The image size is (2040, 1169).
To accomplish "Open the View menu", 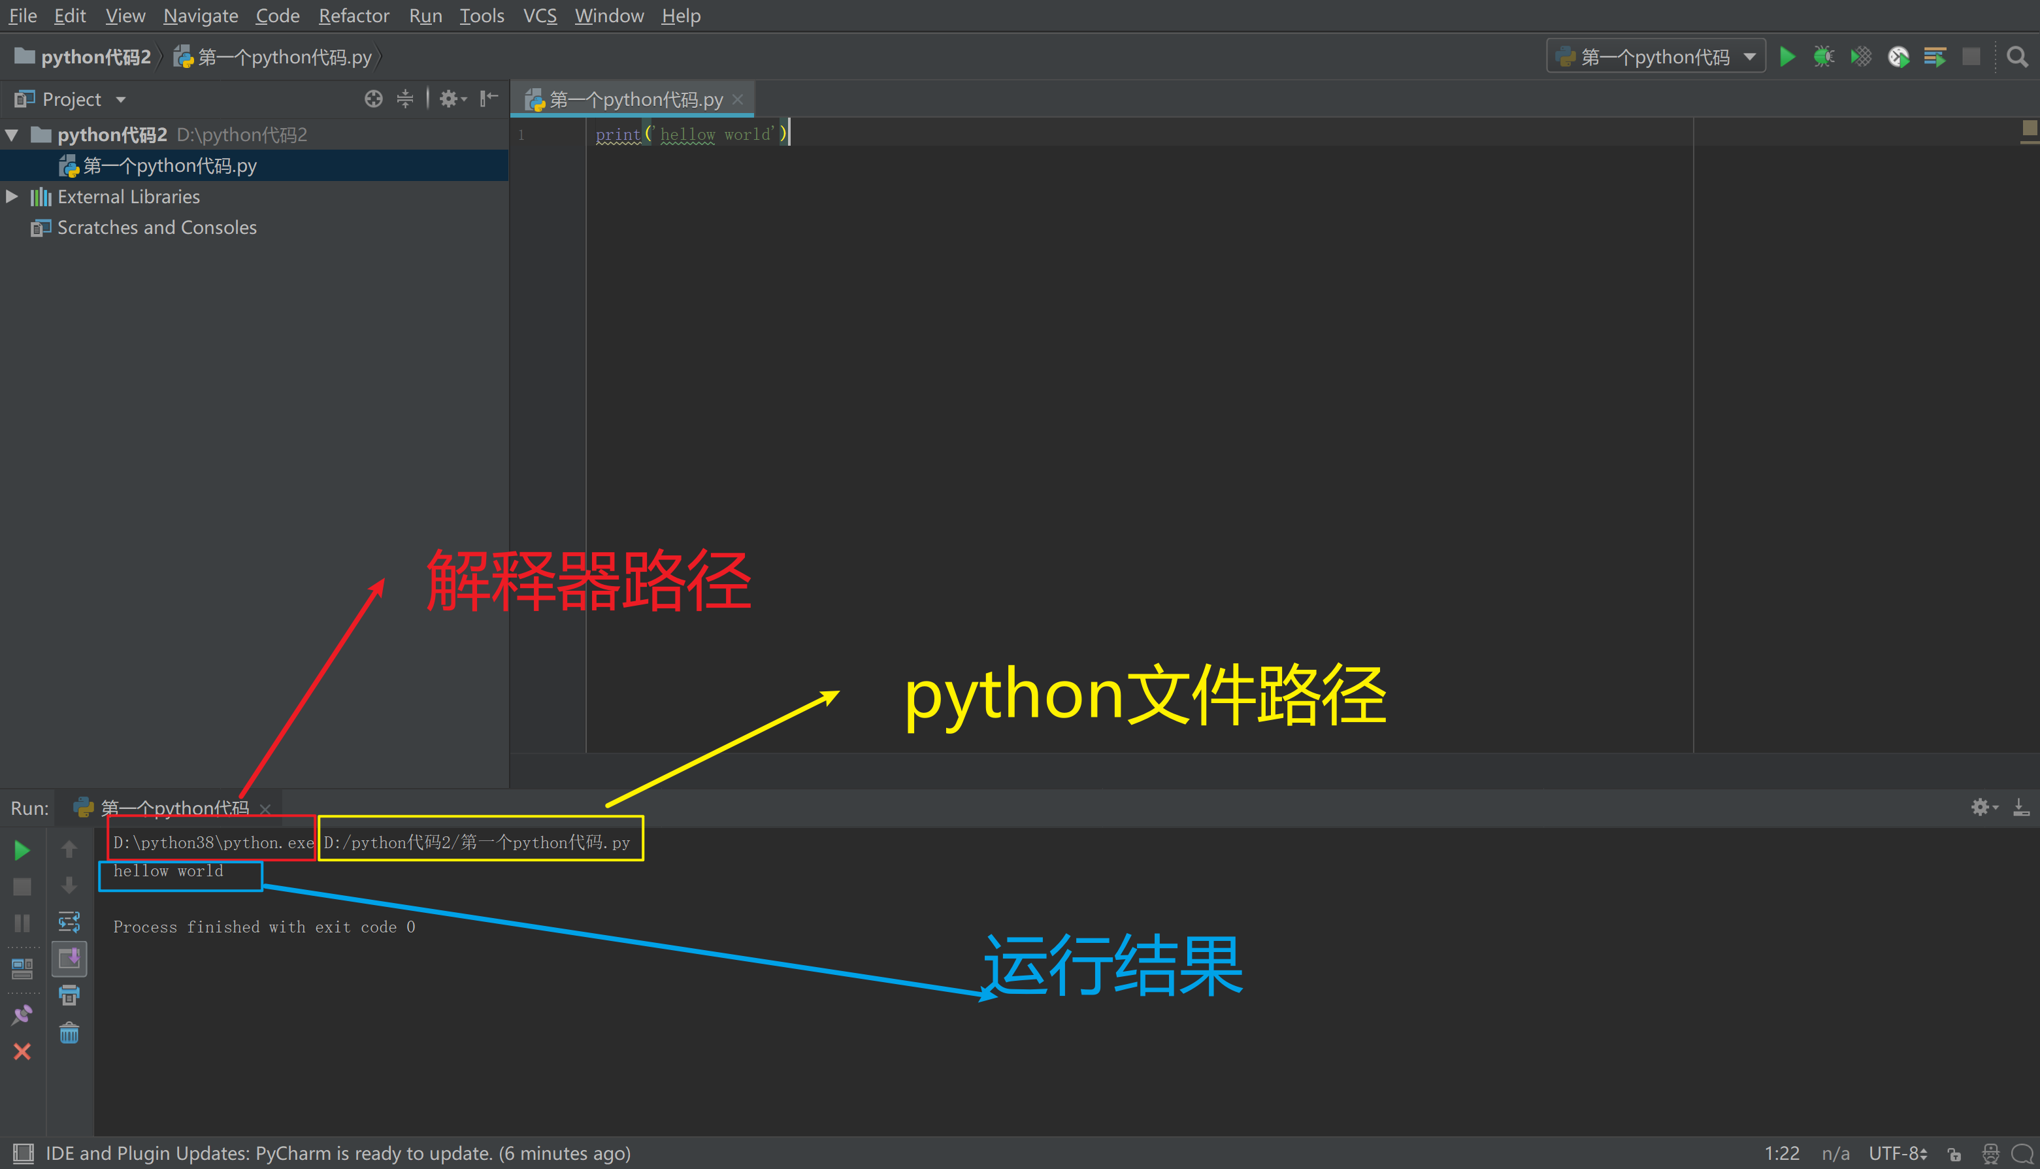I will (x=125, y=15).
